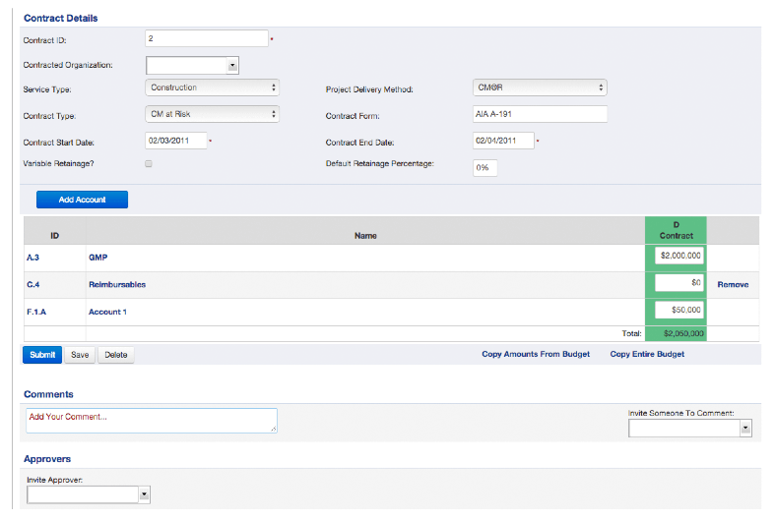Screen dimensions: 775x520
Task: Remove the Reimbursables account row
Action: pos(732,284)
